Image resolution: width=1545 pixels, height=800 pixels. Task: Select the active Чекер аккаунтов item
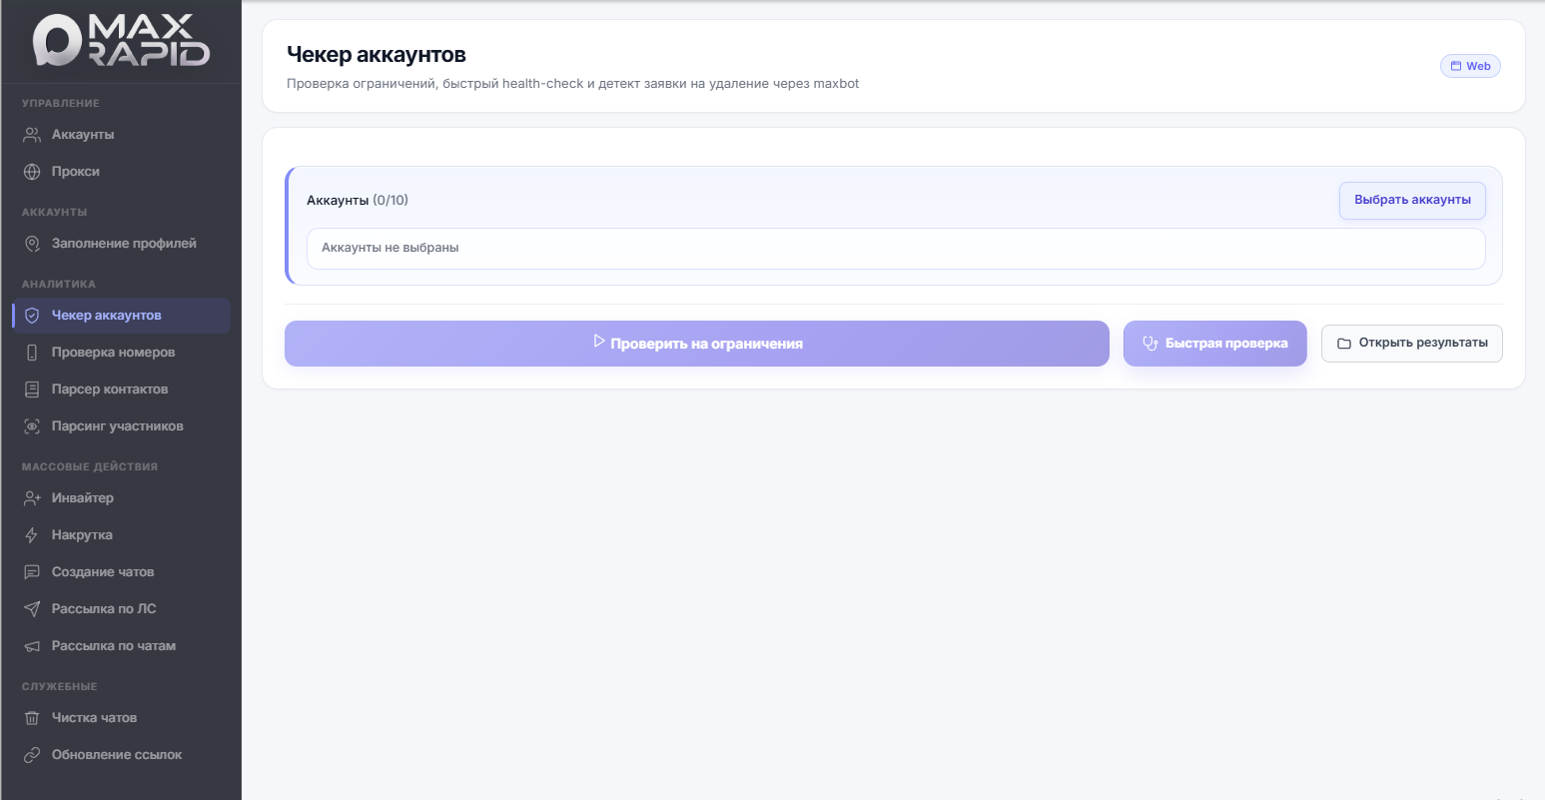(x=106, y=316)
